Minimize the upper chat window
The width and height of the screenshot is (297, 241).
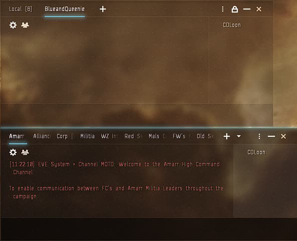247,9
